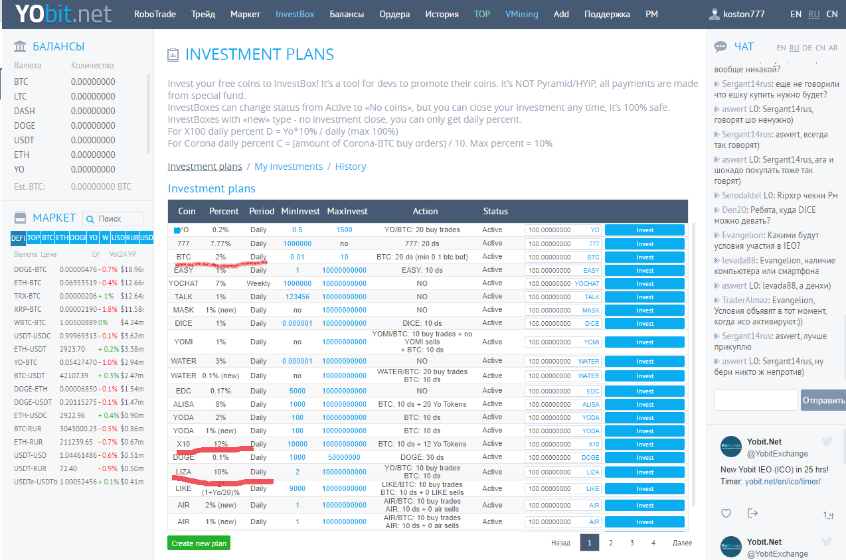This screenshot has width=846, height=560.
Task: Click the YObit.net logo
Action: (x=64, y=14)
